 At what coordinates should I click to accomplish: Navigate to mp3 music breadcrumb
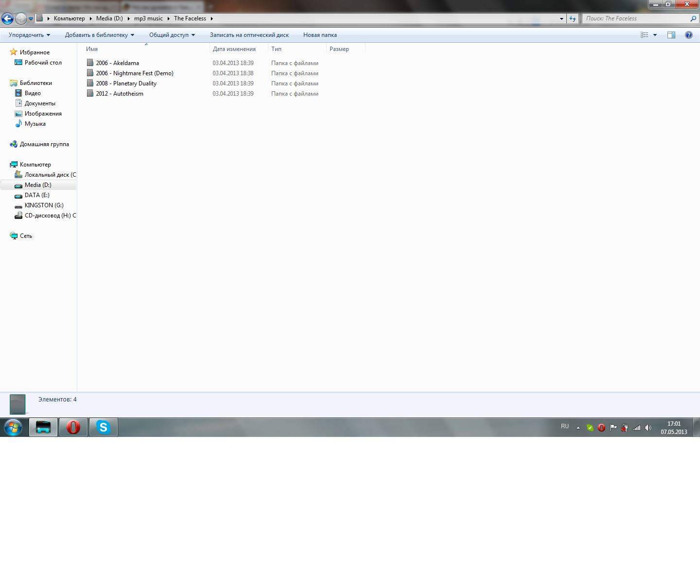pos(148,18)
